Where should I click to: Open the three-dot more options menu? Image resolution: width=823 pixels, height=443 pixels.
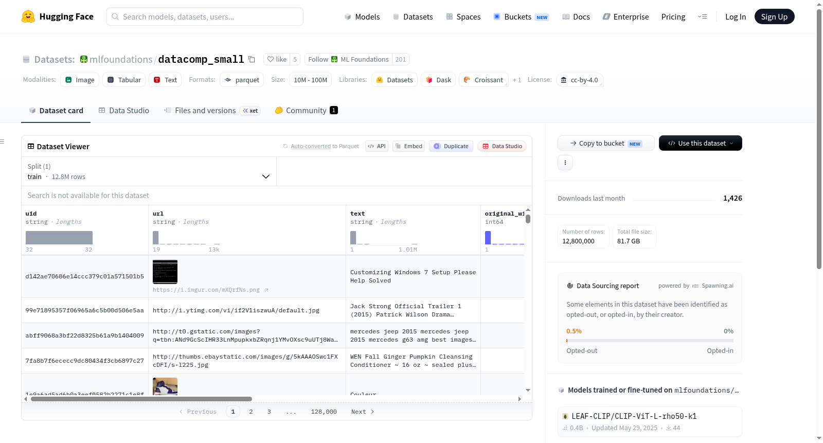coord(565,163)
